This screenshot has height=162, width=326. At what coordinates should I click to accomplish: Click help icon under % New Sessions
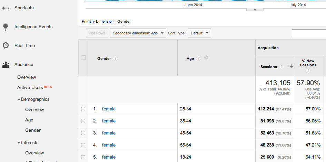(308, 71)
